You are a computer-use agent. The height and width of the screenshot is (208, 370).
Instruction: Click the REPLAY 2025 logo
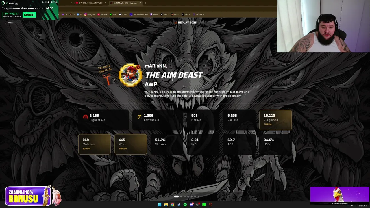coord(185,23)
